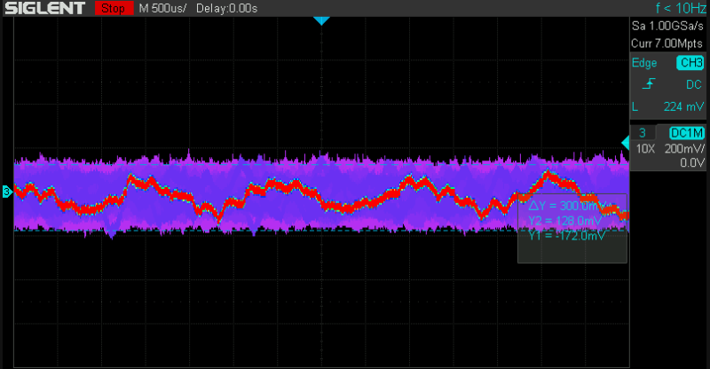Image resolution: width=710 pixels, height=369 pixels.
Task: Click the trigger level 224 mV value
Action: pyautogui.click(x=683, y=106)
